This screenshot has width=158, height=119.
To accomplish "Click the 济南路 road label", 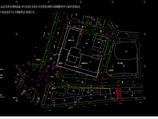I will 23,93.
